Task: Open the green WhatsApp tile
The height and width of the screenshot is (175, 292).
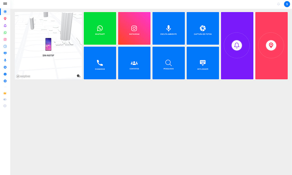Action: (x=100, y=28)
